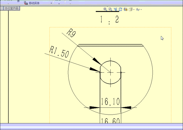Image resolution: width=183 pixels, height=130 pixels.
Task: Open the greyed dropdown arrow right of center toolbar
Action: (x=70, y=4)
